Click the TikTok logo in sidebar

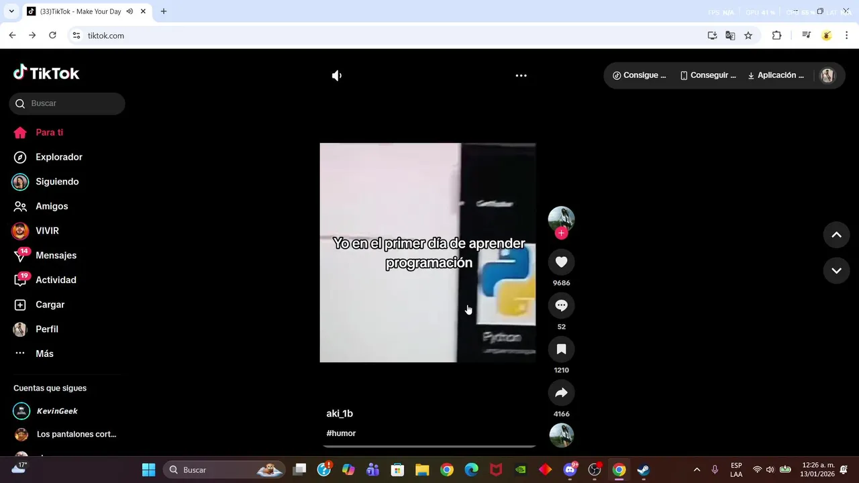[x=46, y=72]
